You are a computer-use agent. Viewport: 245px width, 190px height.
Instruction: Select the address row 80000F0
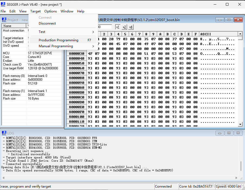click(77, 112)
